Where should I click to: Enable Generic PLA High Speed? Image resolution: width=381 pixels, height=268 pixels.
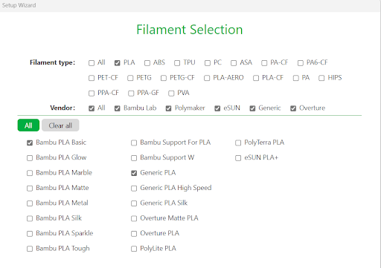[134, 189]
